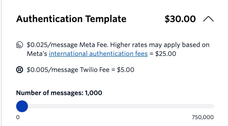Viewport: 228px width, 126px height.
Task: Click the blue messages slider handle
Action: tap(22, 106)
